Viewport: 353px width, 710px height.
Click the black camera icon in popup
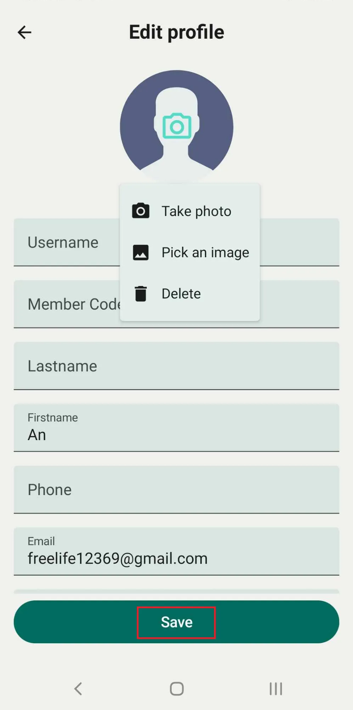(x=141, y=211)
